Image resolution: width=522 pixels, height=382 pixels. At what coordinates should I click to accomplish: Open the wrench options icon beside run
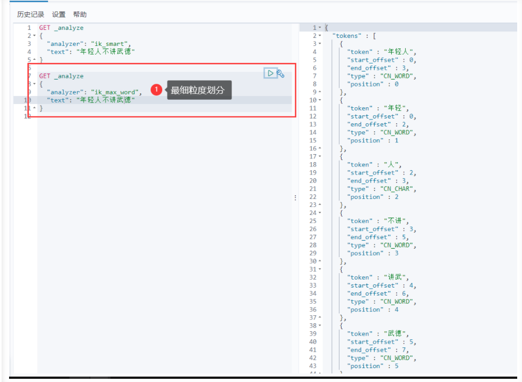pyautogui.click(x=281, y=74)
